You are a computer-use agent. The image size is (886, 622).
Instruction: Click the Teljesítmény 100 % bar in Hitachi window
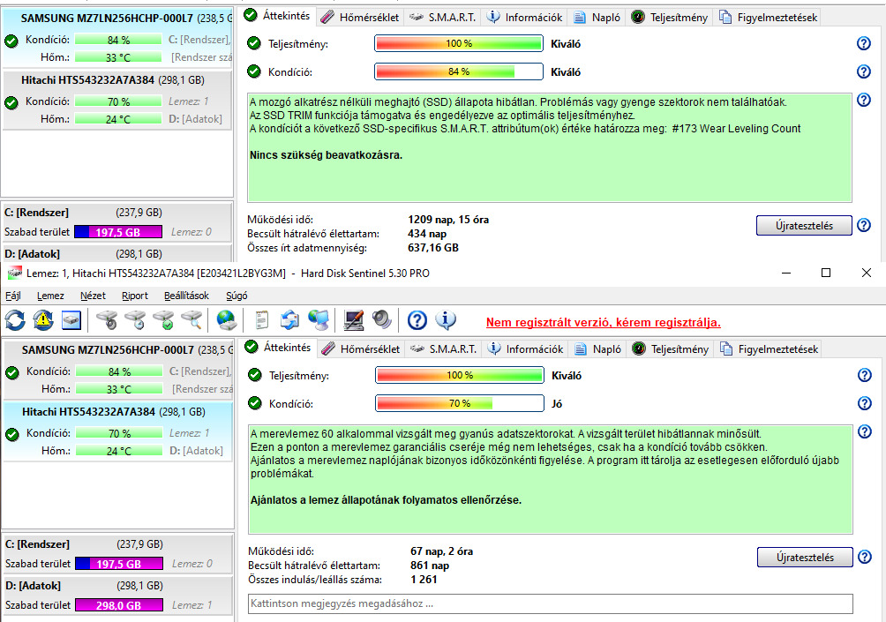(460, 375)
